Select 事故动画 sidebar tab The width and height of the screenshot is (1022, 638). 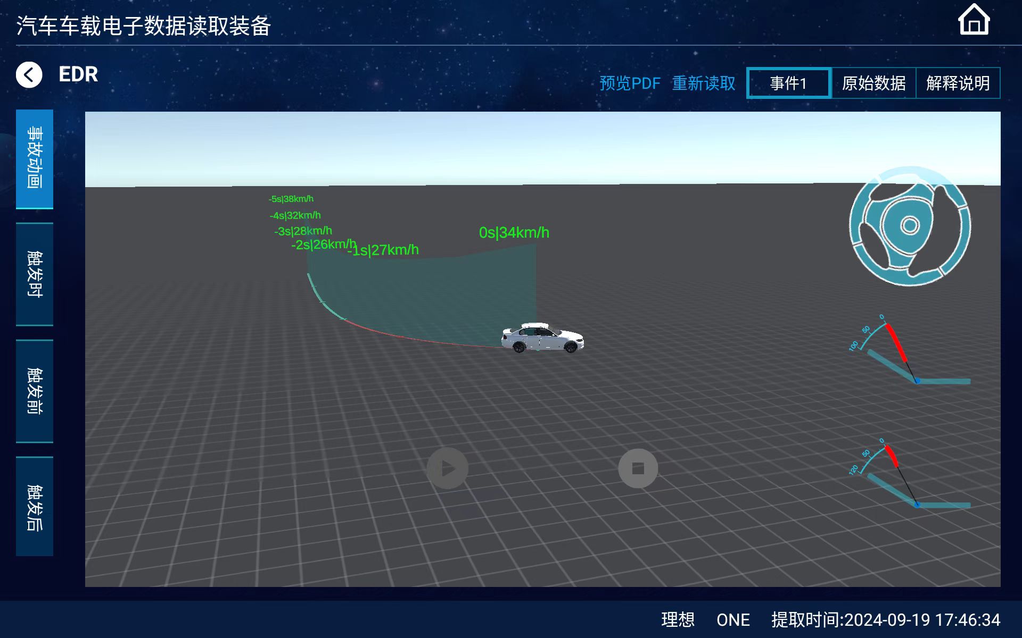pyautogui.click(x=35, y=158)
